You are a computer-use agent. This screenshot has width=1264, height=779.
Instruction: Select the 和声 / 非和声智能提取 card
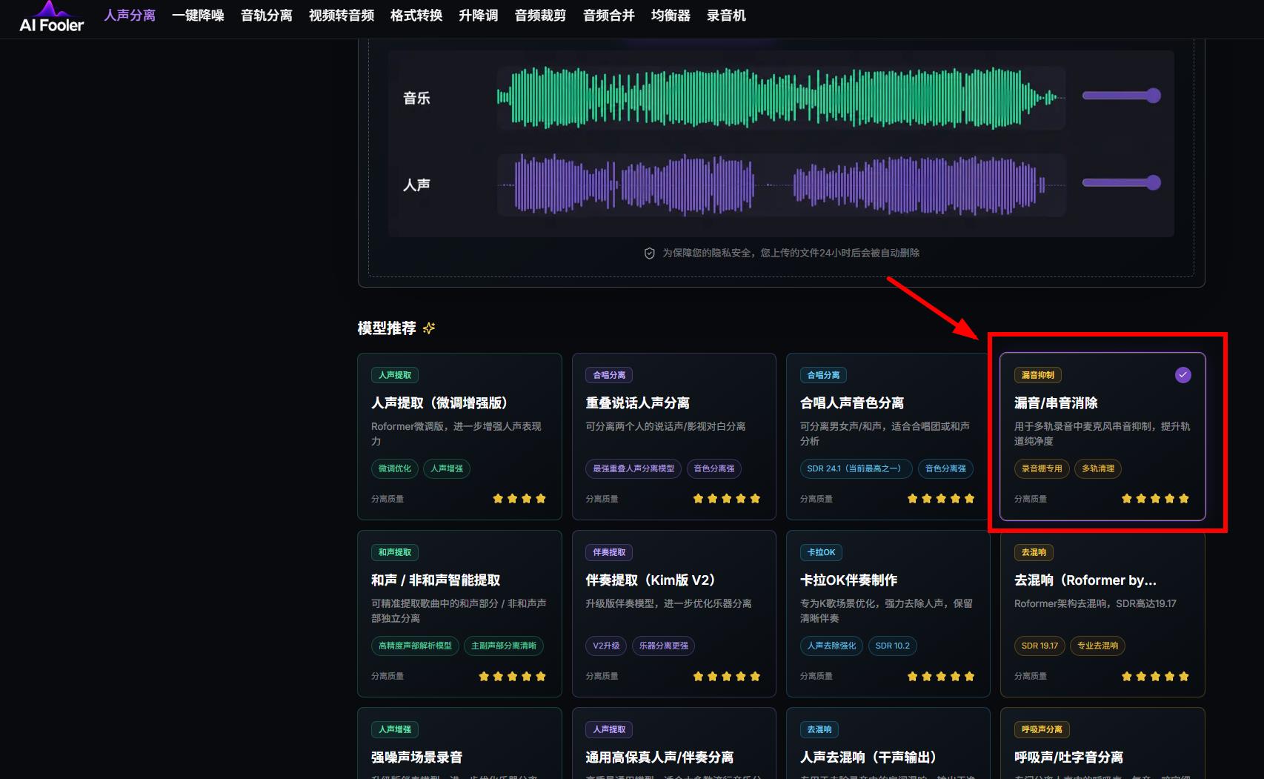[459, 614]
